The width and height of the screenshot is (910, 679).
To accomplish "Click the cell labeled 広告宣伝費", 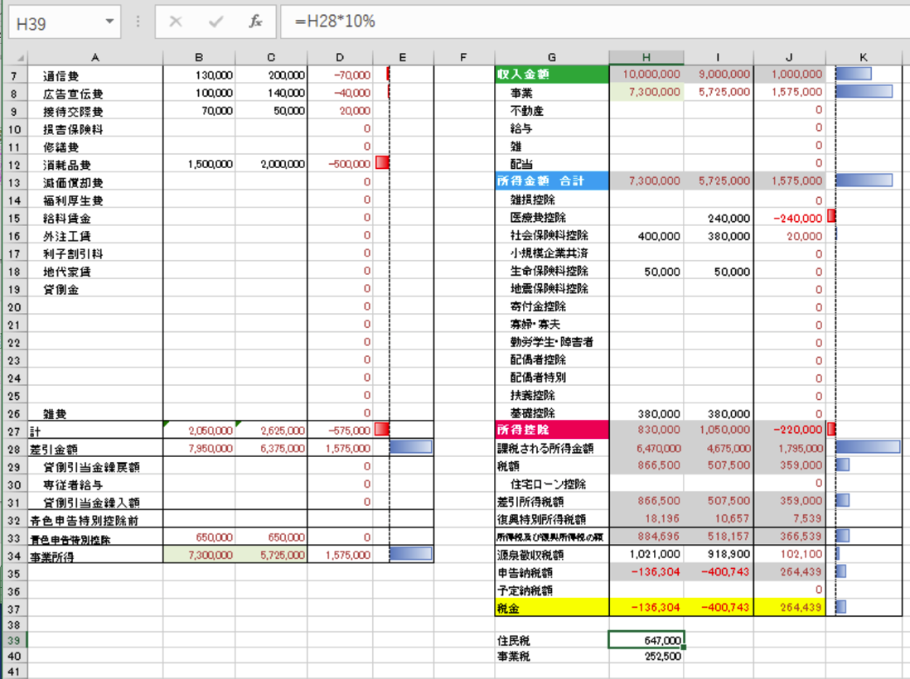I will point(95,94).
